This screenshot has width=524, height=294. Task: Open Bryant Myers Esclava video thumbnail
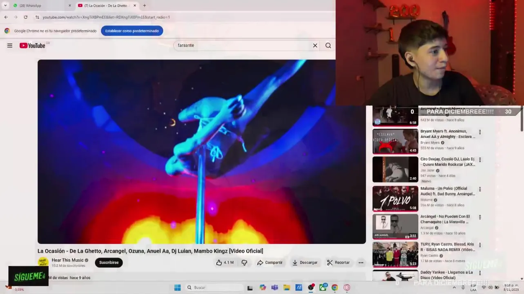[395, 141]
